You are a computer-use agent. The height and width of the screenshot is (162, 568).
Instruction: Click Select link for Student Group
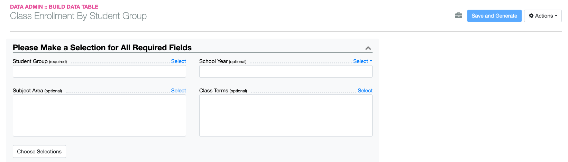click(178, 61)
